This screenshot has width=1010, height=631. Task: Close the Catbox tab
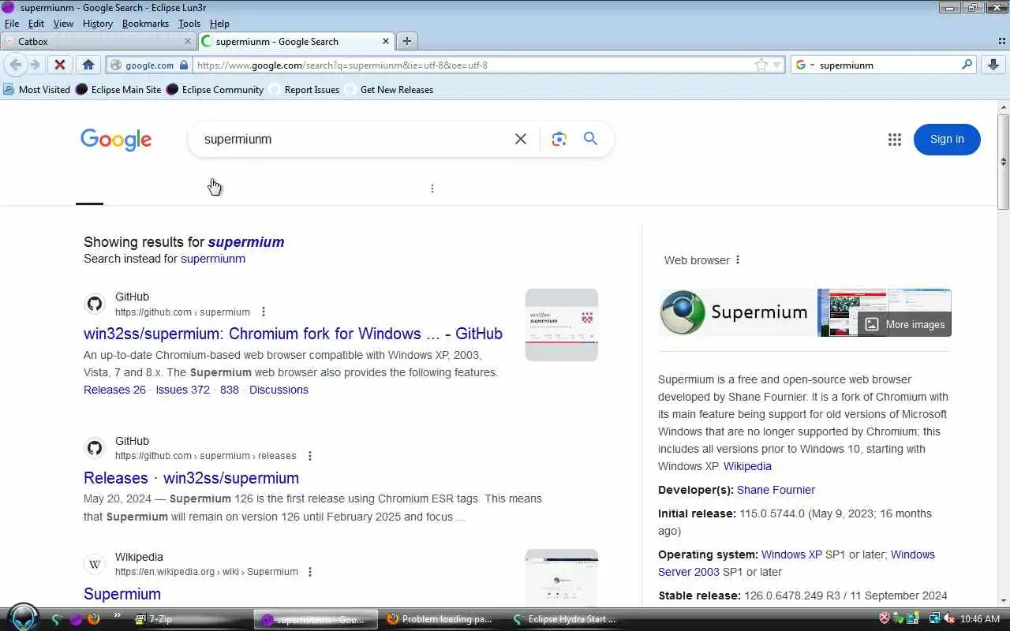[188, 41]
